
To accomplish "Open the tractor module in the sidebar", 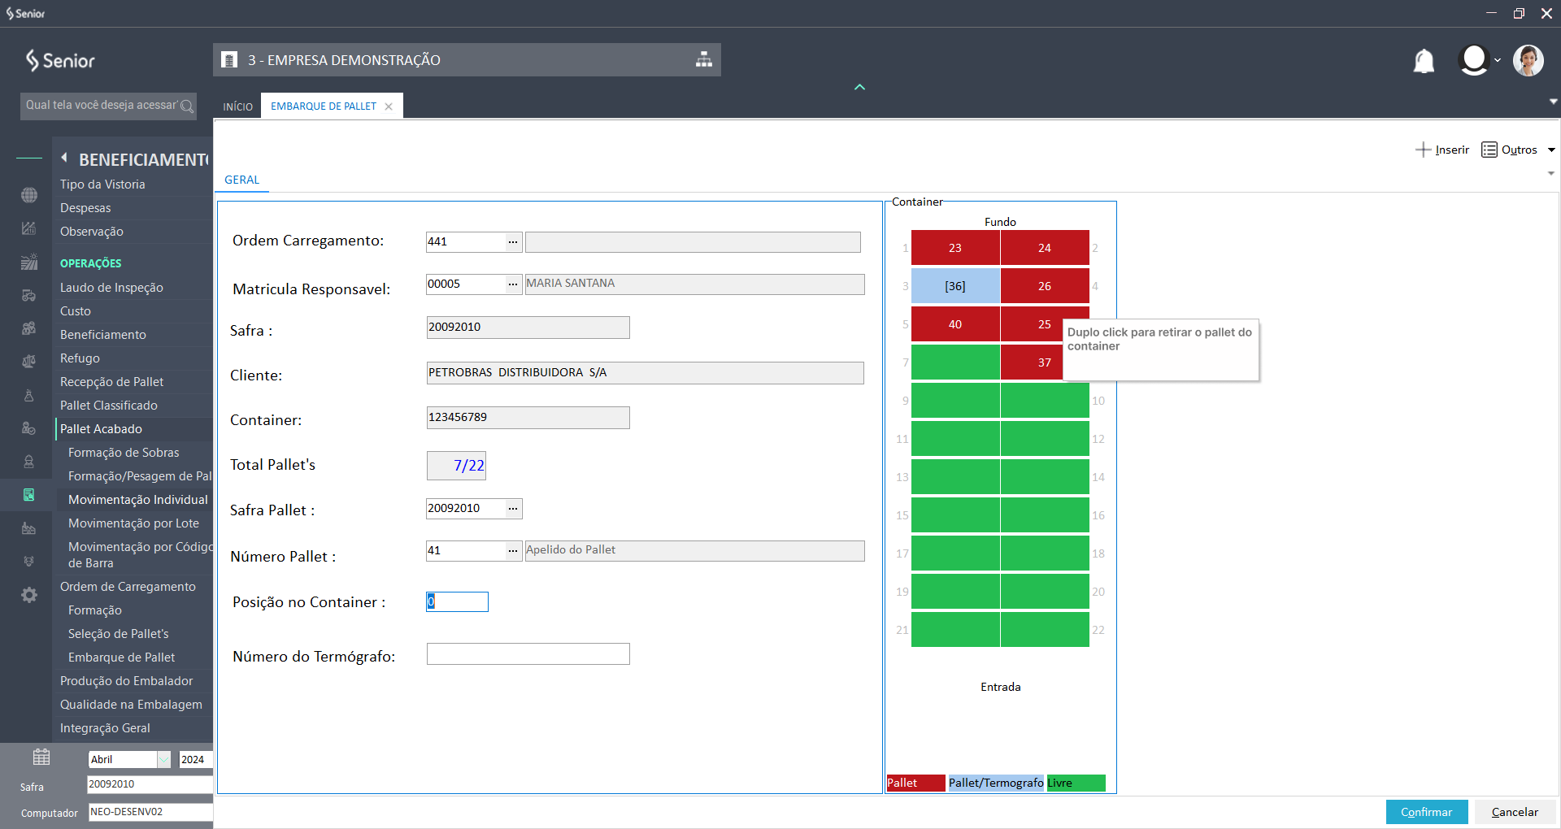I will click(x=29, y=296).
